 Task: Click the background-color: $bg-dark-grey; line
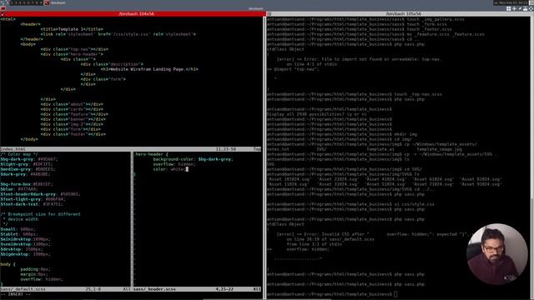[x=193, y=159]
